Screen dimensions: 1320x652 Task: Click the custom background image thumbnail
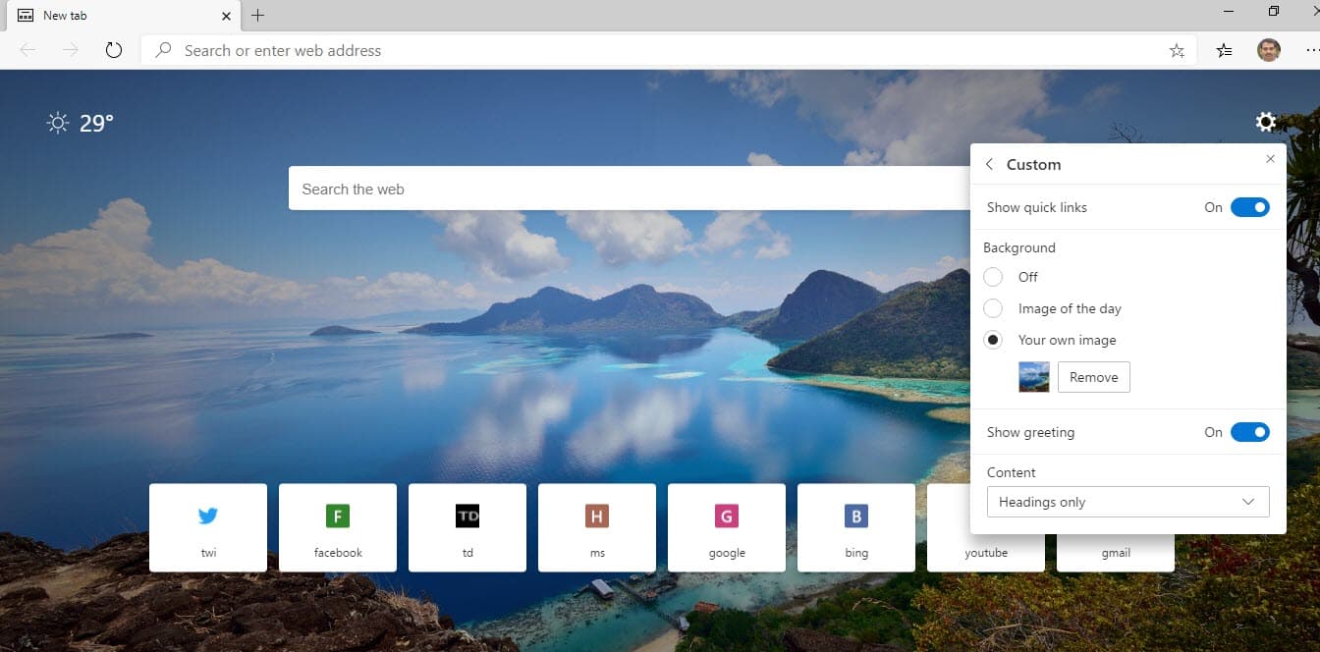(1034, 377)
